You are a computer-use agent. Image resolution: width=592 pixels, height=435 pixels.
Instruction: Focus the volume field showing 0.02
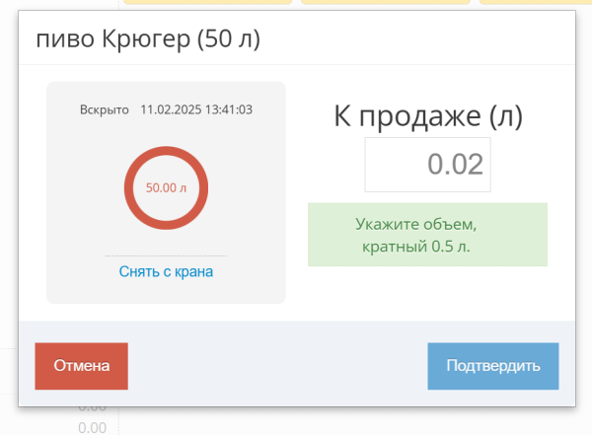tap(427, 165)
